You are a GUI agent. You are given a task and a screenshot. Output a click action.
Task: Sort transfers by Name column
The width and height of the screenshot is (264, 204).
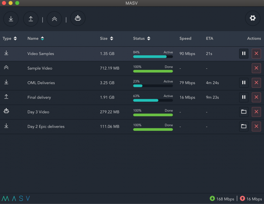[36, 39]
